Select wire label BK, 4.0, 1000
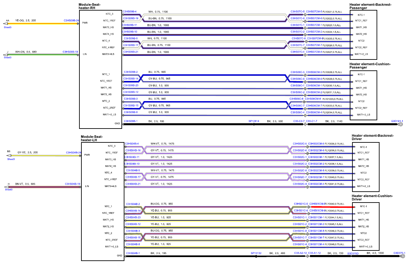408x264 pixels. click(x=376, y=253)
